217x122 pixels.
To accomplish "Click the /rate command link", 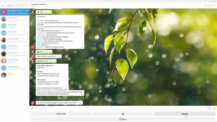I will coord(39,45).
